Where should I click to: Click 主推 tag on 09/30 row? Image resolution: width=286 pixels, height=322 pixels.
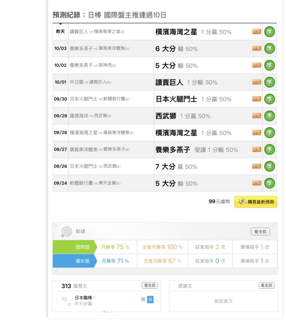click(256, 99)
